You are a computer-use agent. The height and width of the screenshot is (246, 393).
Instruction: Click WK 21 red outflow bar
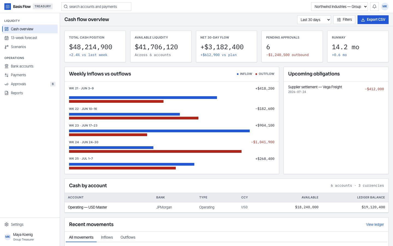[x=116, y=101]
